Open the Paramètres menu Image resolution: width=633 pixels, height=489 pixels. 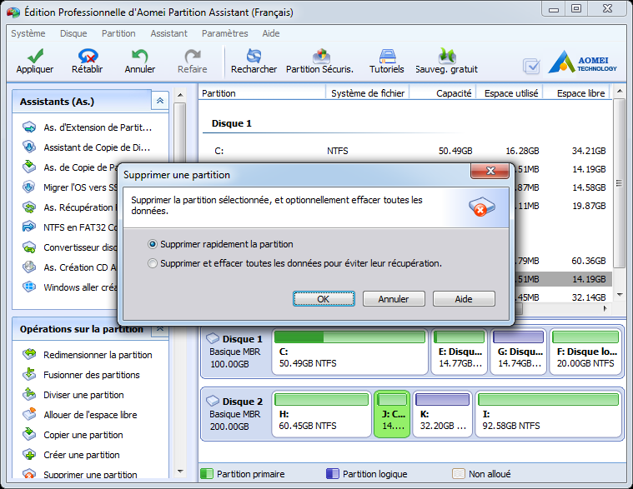click(225, 33)
